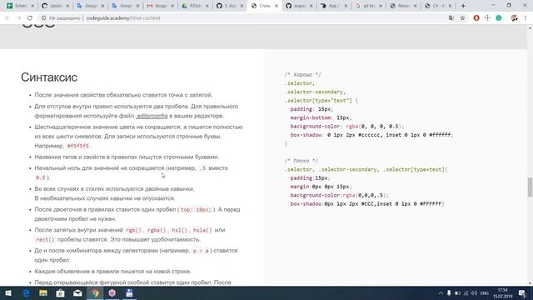Open the green circle extension icon
The height and width of the screenshot is (300, 533).
(499, 18)
